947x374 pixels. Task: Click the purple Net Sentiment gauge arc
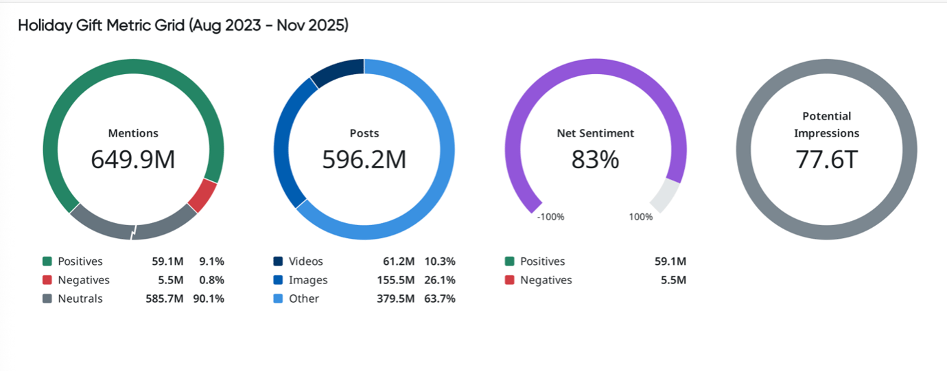tap(595, 67)
